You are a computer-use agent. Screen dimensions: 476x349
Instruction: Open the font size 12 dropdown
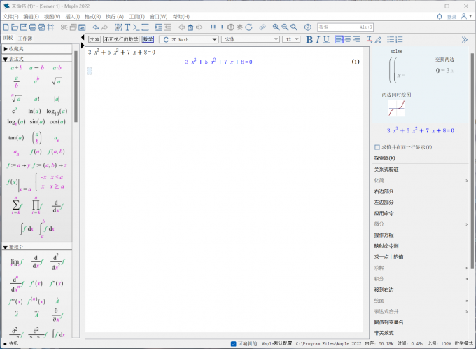pyautogui.click(x=291, y=40)
